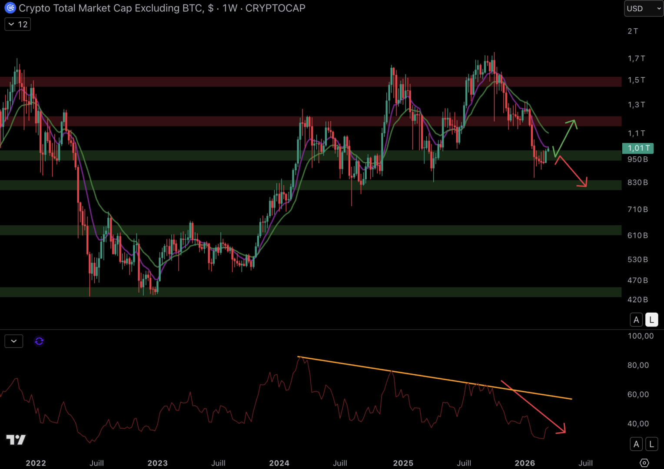Toggle auto scale A on main price pane

(x=636, y=320)
